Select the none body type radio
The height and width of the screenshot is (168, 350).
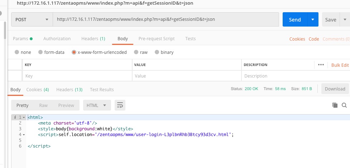click(17, 52)
